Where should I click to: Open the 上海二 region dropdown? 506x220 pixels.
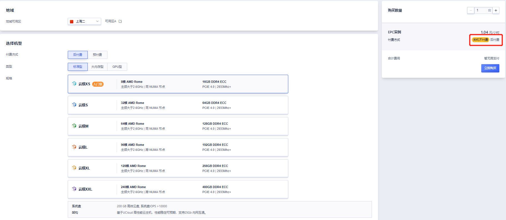point(84,21)
